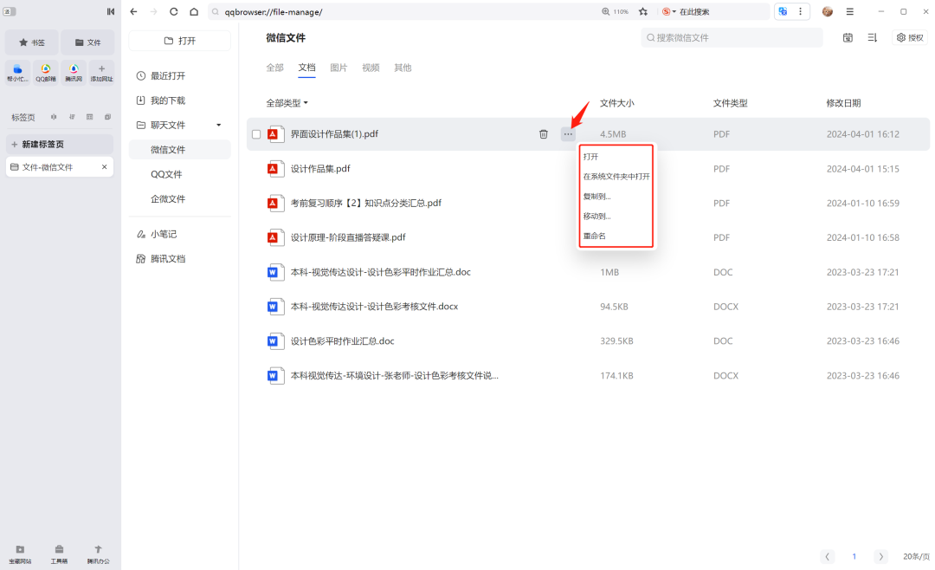Go back with the back arrow

click(133, 11)
